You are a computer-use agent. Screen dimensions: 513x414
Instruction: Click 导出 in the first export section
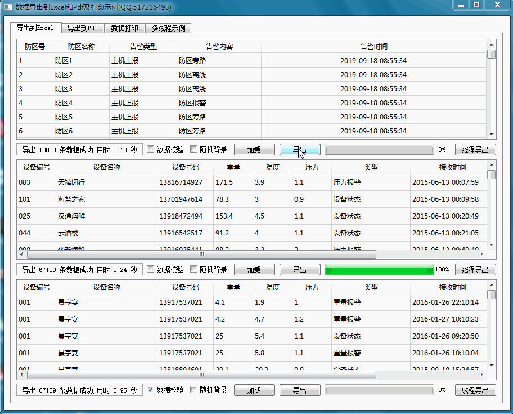point(300,149)
